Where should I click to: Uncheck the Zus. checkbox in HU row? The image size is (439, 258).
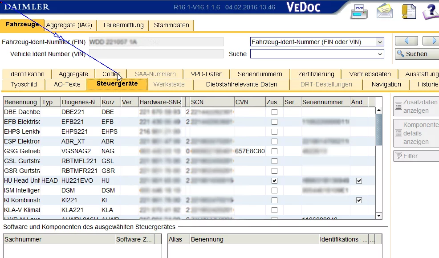point(274,181)
